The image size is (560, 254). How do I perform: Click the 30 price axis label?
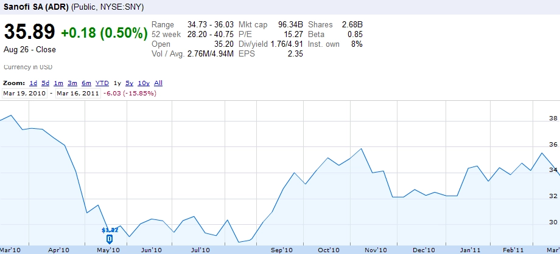point(553,222)
